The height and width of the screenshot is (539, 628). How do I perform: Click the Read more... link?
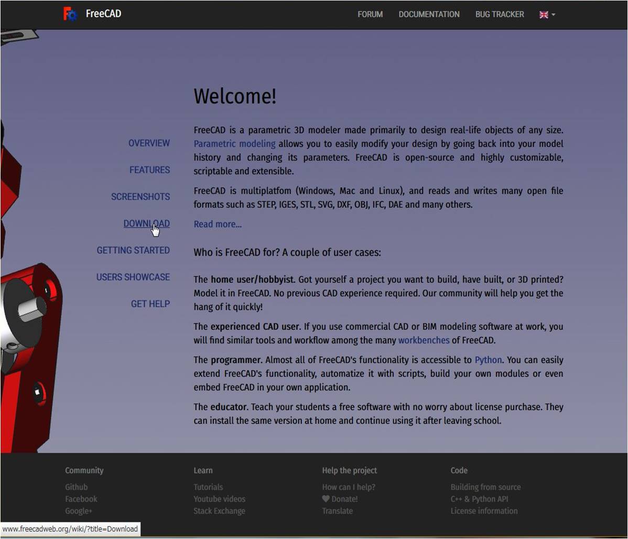(218, 224)
